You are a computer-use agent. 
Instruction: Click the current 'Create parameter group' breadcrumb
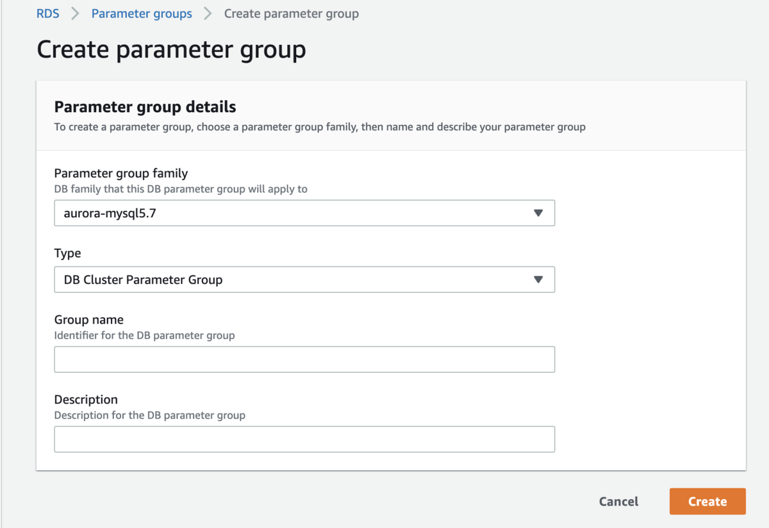tap(291, 13)
